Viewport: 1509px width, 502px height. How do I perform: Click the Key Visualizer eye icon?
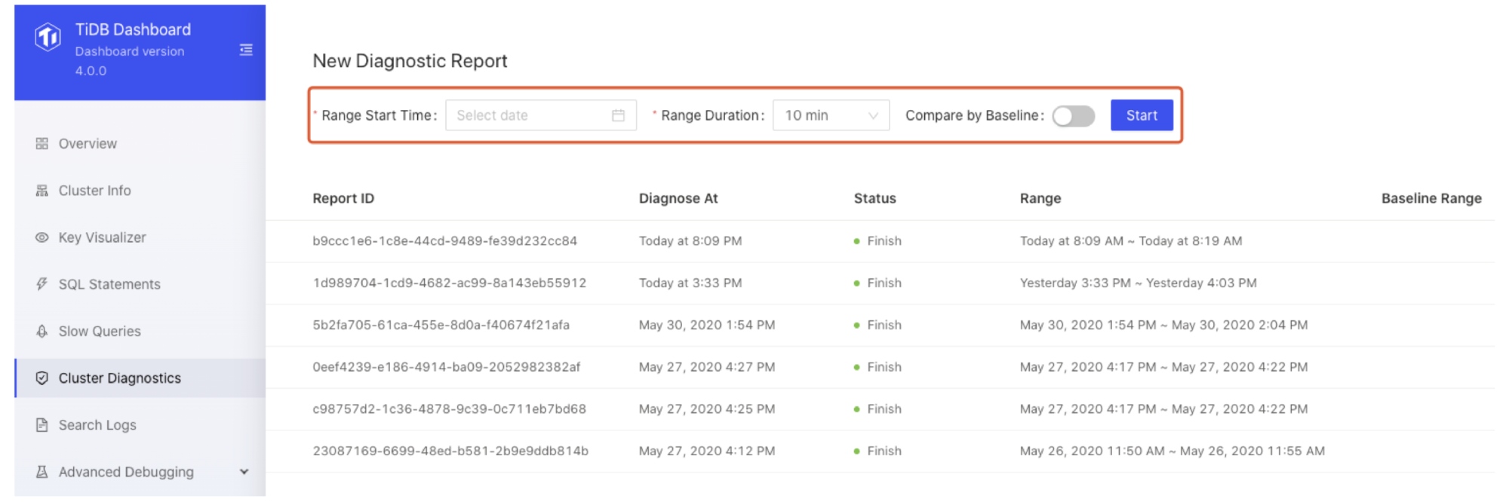coord(41,237)
